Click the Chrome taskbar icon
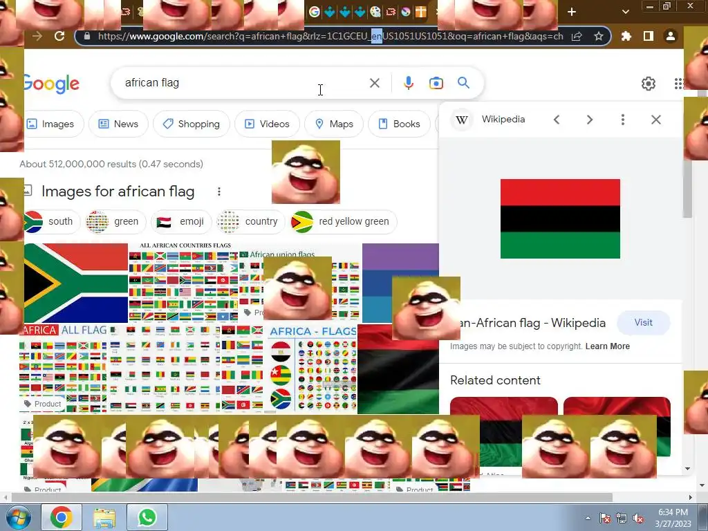 [x=62, y=517]
